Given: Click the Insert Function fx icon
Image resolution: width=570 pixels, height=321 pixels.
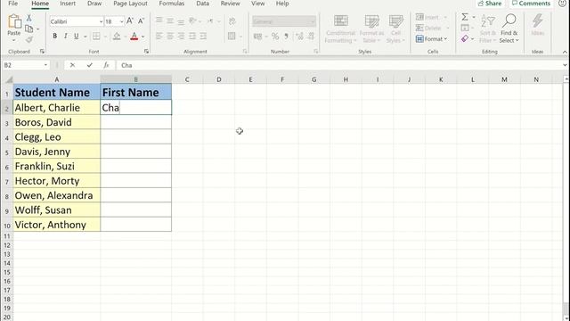Looking at the screenshot, I should (x=106, y=65).
